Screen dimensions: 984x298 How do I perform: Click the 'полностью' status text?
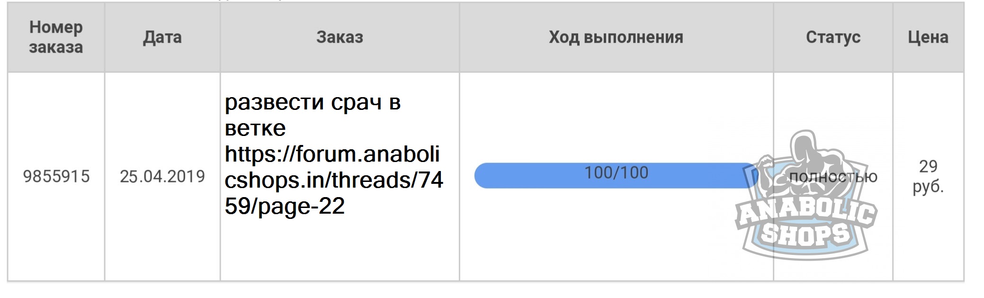pos(833,177)
